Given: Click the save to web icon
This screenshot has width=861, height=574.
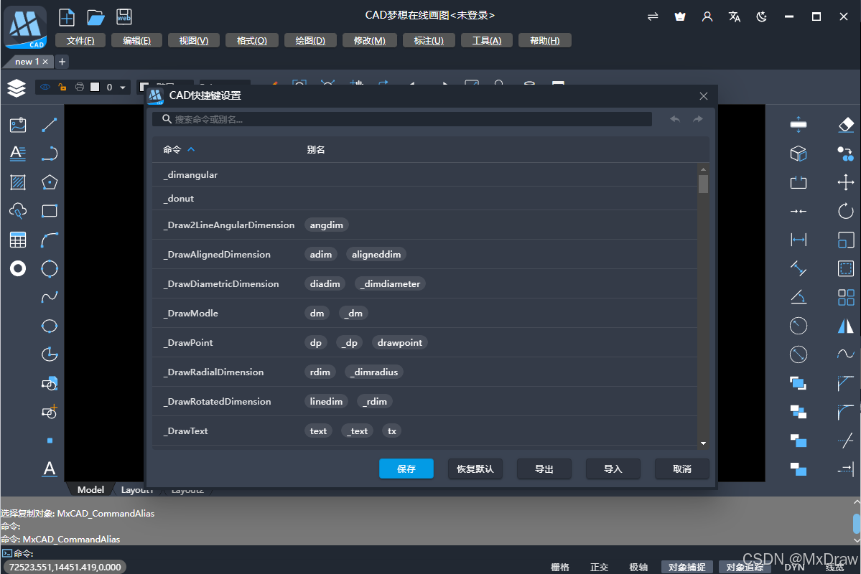Looking at the screenshot, I should (124, 17).
